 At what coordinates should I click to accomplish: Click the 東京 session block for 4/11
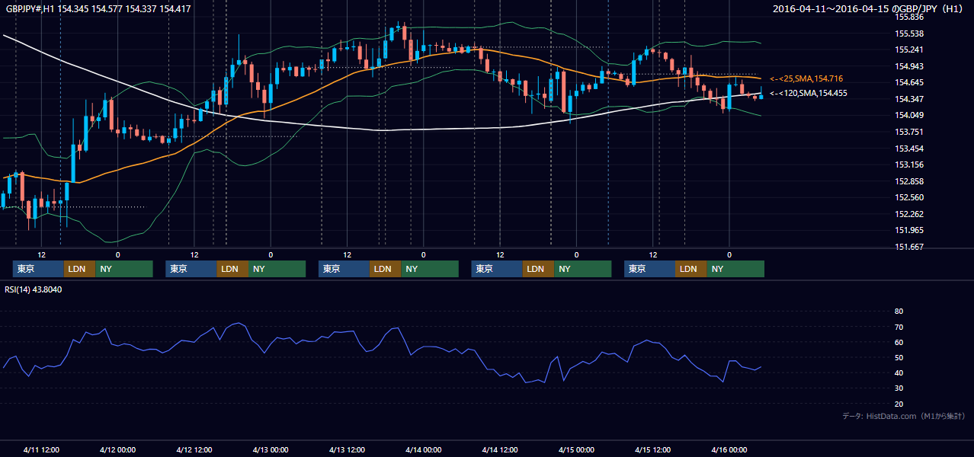pyautogui.click(x=38, y=269)
